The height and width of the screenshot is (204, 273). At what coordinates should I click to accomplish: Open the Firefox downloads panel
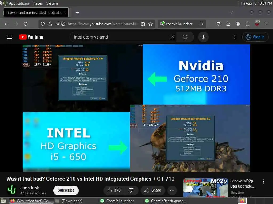228,24
